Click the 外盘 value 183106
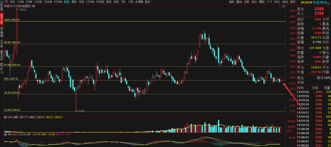The width and height of the screenshot is (331, 147). [316, 72]
